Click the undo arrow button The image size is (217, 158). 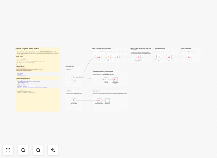coord(53,150)
